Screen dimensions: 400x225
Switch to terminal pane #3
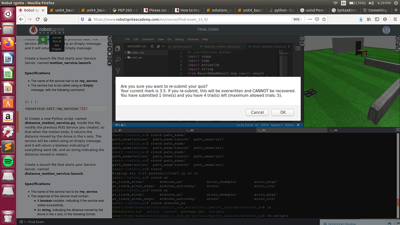tap(263, 130)
